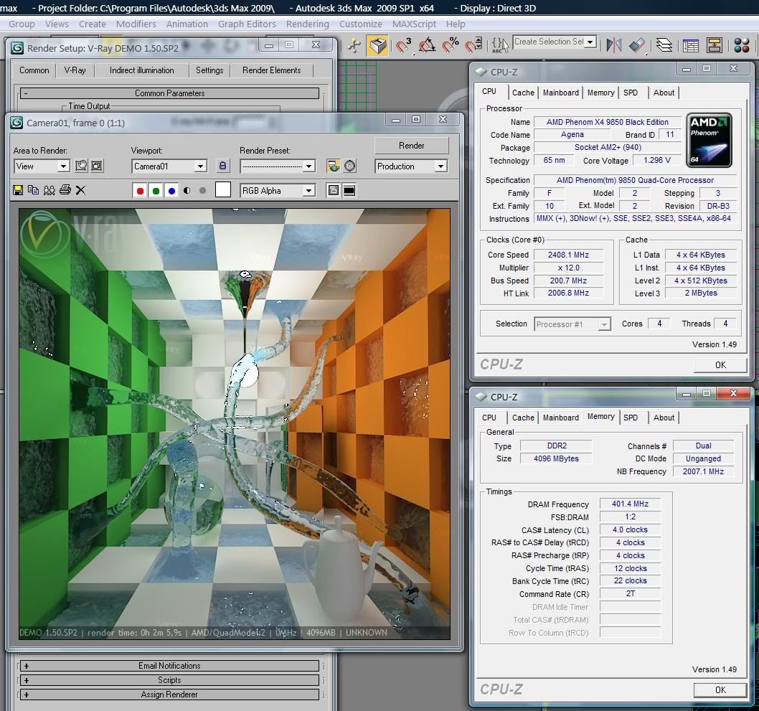Image resolution: width=759 pixels, height=711 pixels.
Task: Open the Rendering menu
Action: pos(307,24)
